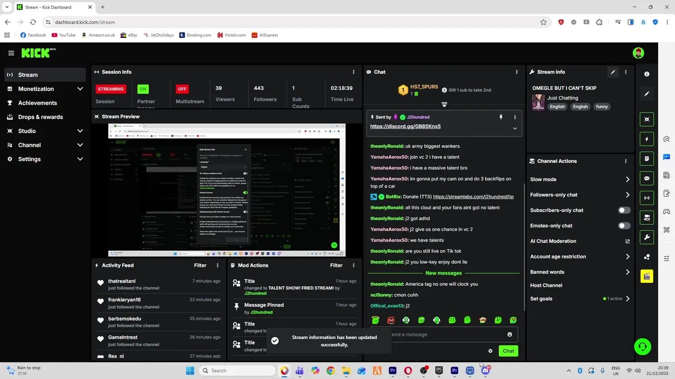The image size is (675, 379).
Task: Collapse the gift leaderboard with the arrow
Action: coord(444,104)
